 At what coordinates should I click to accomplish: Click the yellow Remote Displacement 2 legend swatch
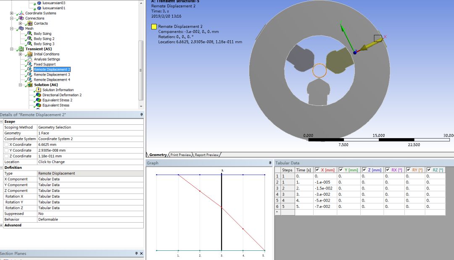coord(154,26)
